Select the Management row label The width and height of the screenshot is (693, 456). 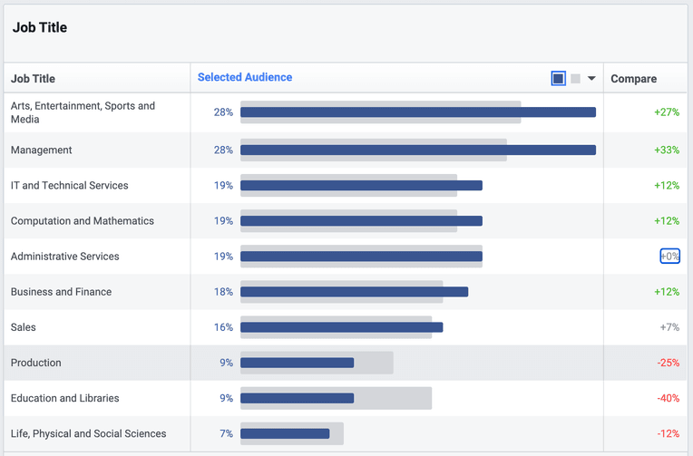pos(41,150)
